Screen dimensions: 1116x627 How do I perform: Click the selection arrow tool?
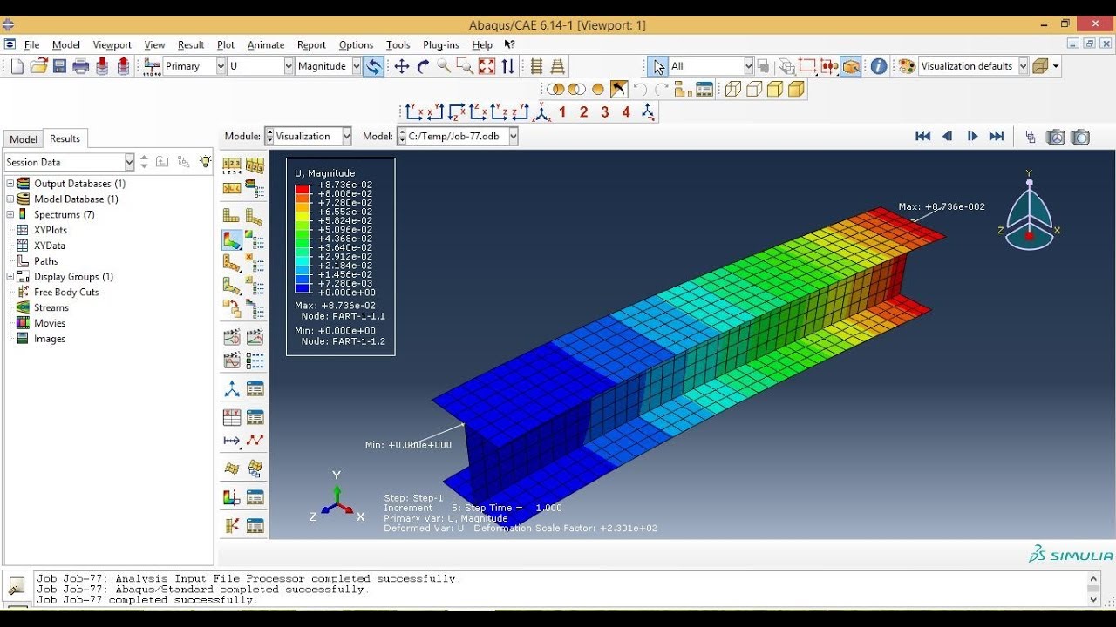tap(658, 66)
